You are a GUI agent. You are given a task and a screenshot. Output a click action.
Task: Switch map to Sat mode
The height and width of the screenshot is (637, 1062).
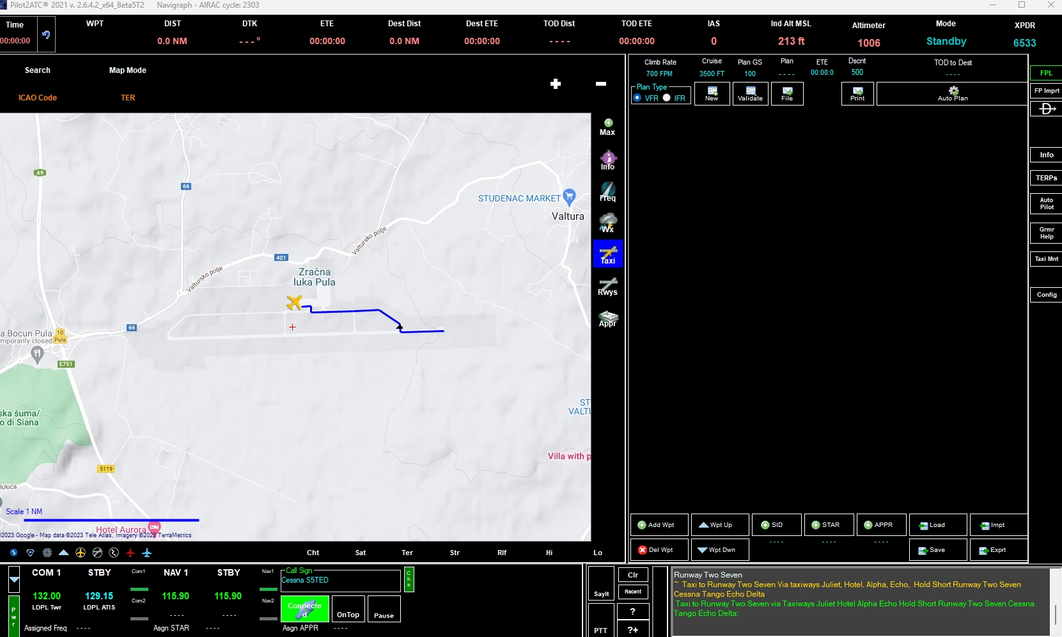[361, 553]
